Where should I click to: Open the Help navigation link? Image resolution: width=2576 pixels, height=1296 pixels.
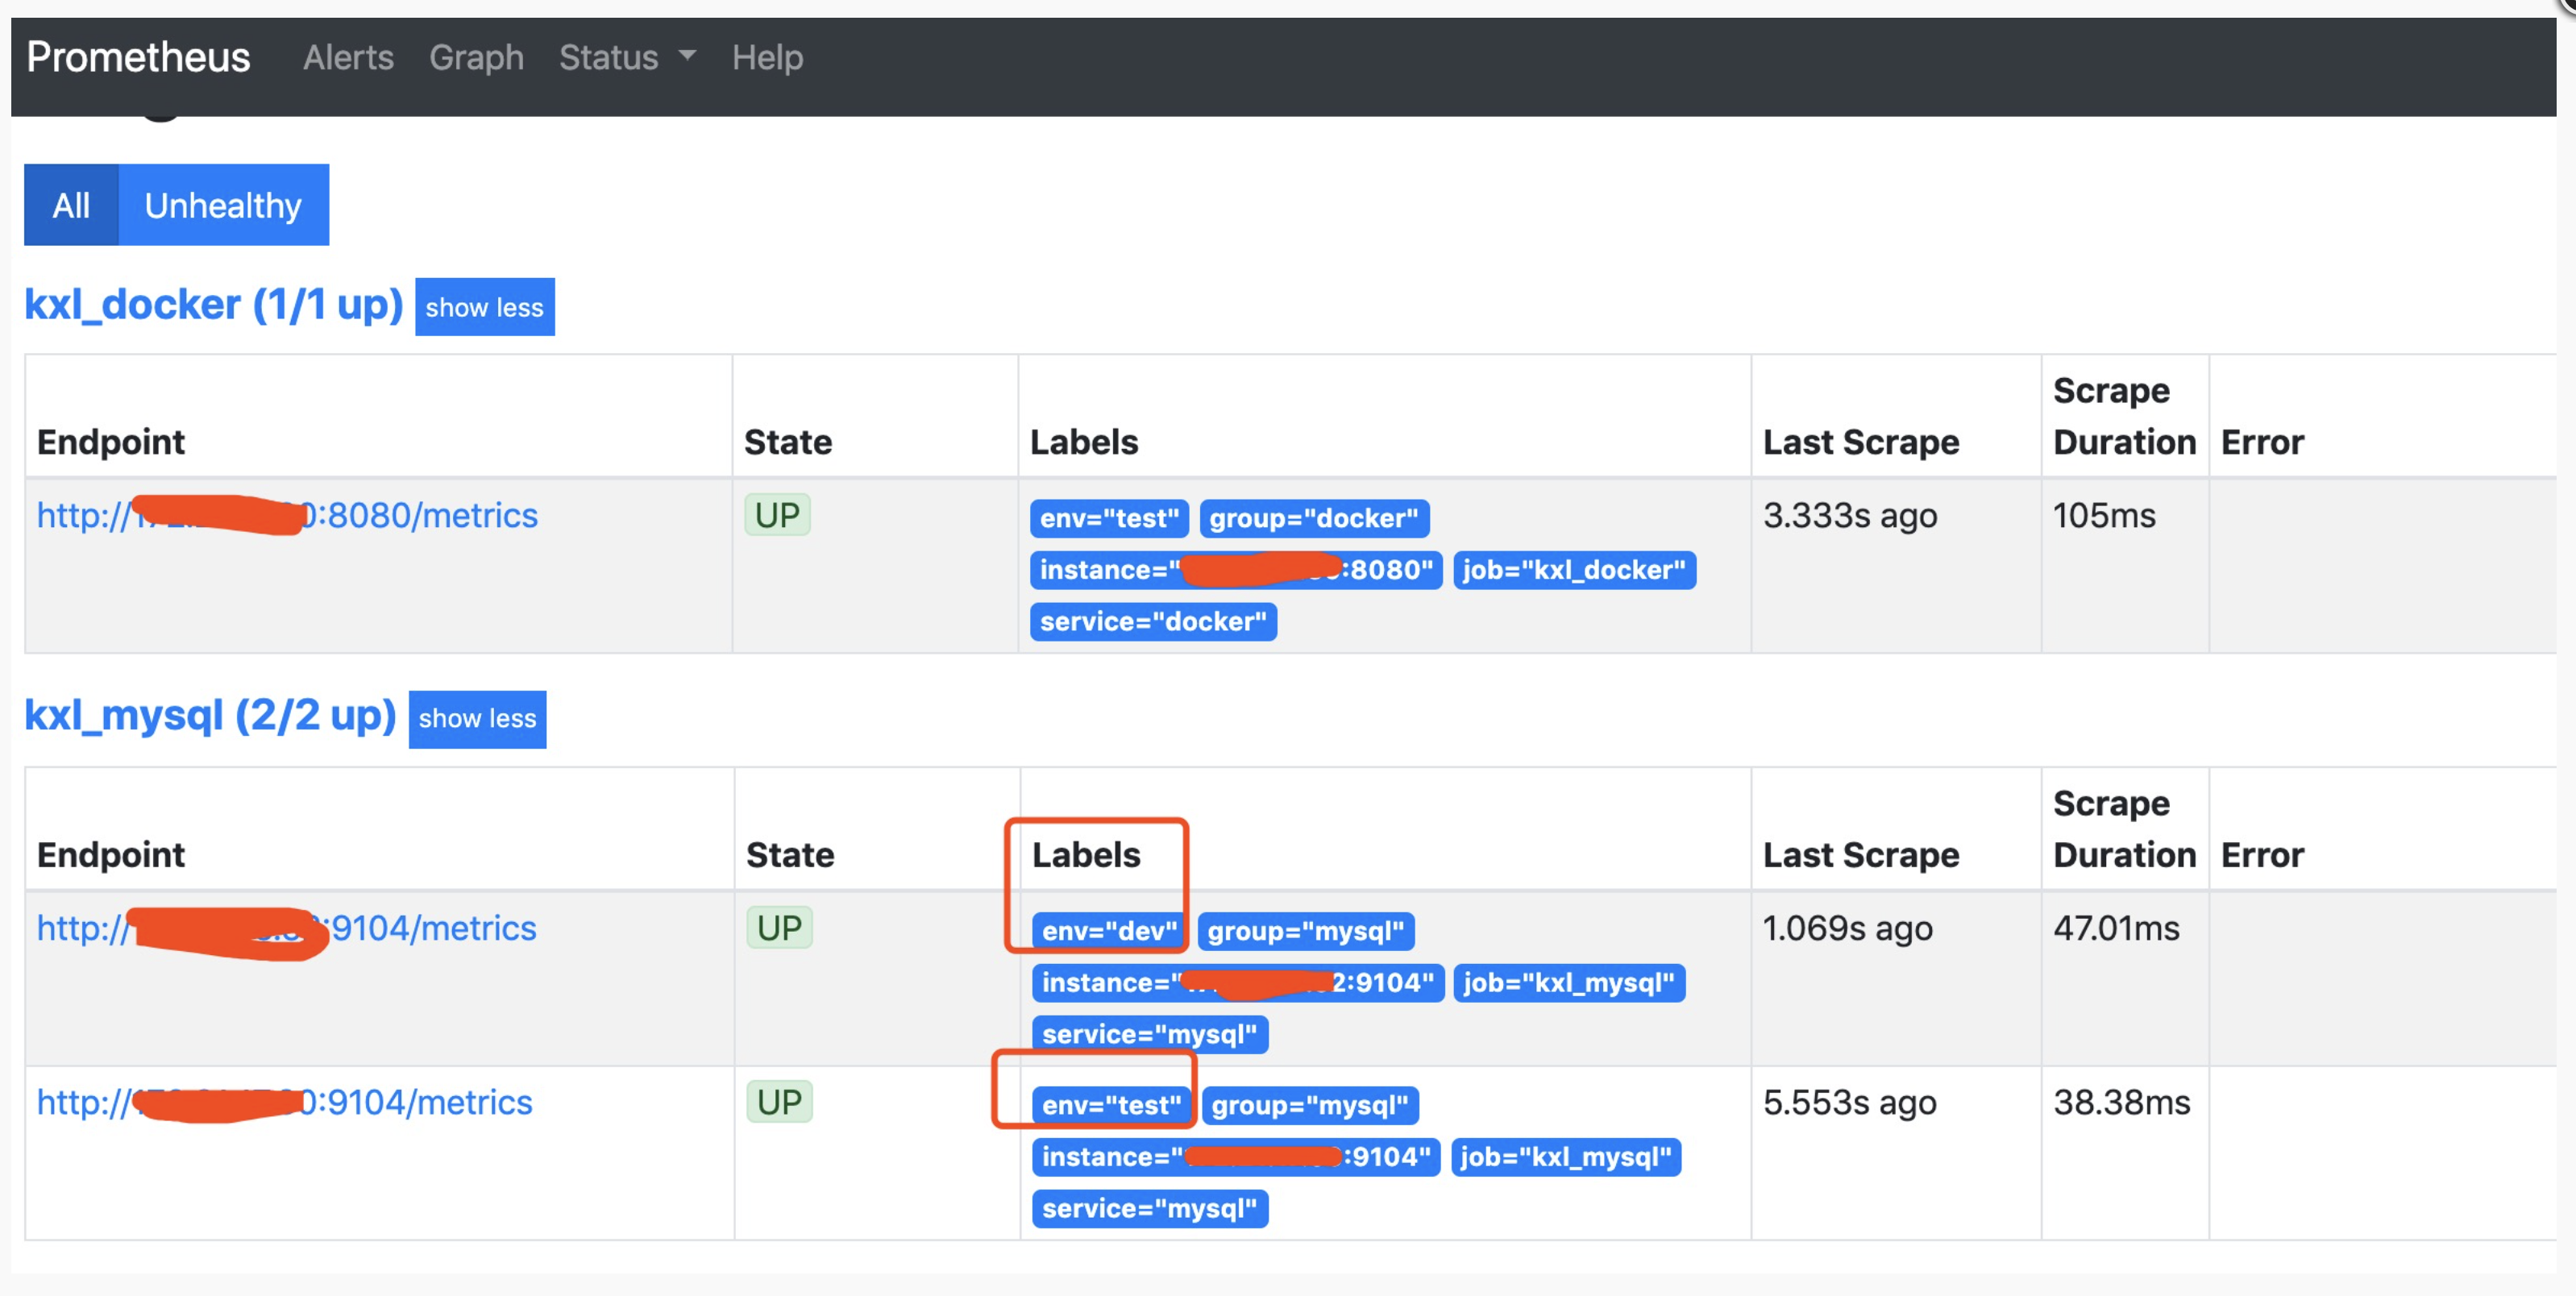click(x=767, y=58)
